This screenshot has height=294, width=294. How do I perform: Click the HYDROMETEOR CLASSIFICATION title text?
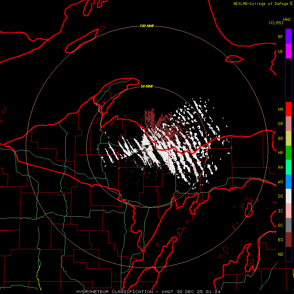[x=115, y=292]
